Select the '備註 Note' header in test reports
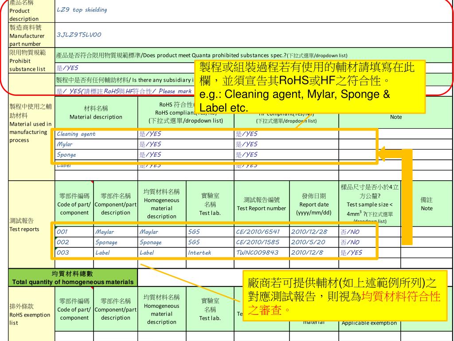454x341 pixels. [x=427, y=204]
